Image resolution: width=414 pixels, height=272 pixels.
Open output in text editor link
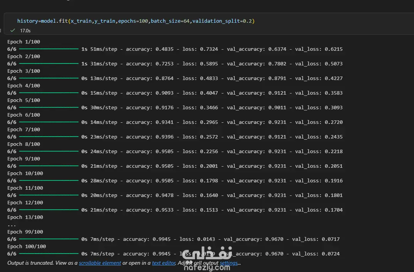pyautogui.click(x=164, y=263)
